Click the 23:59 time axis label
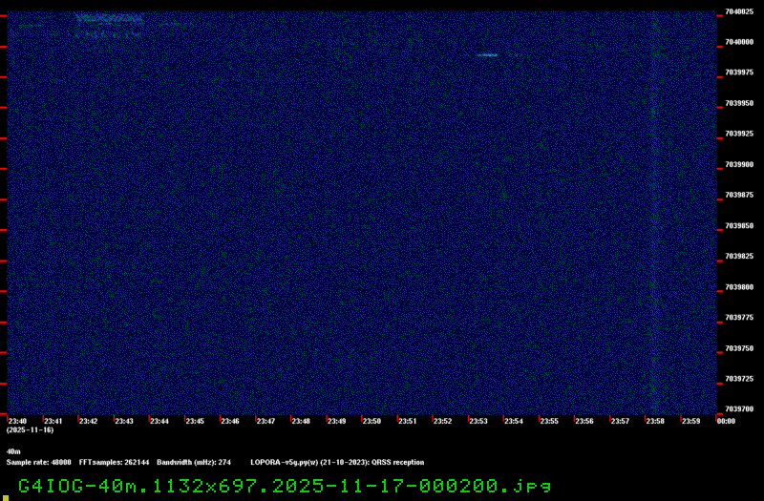This screenshot has height=501, width=764. point(690,421)
